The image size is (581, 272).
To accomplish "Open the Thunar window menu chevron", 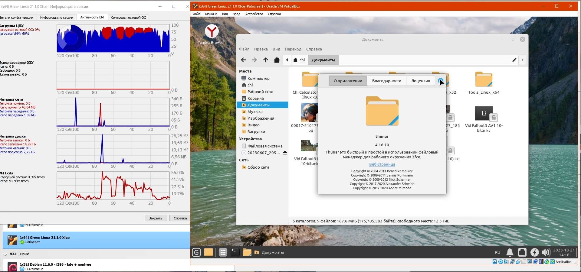I will 243,39.
